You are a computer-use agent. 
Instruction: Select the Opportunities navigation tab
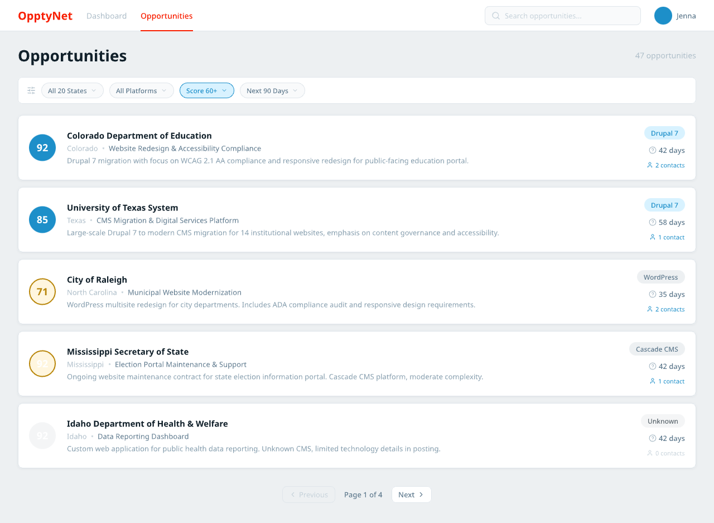tap(166, 16)
